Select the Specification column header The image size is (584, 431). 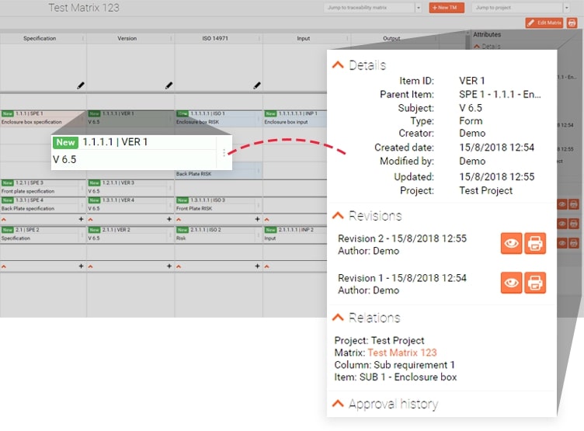(40, 38)
